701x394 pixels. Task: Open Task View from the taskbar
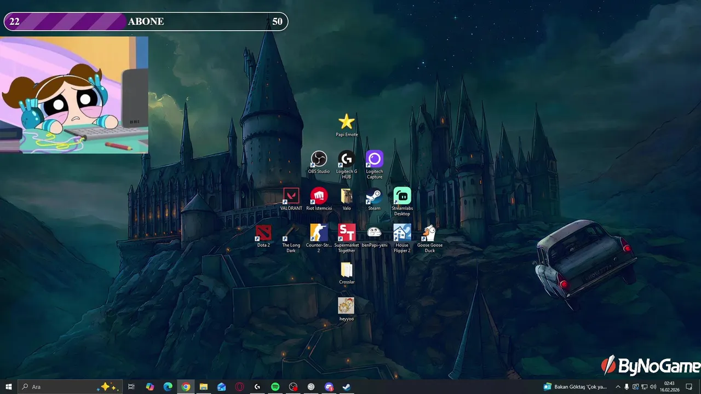pyautogui.click(x=131, y=387)
